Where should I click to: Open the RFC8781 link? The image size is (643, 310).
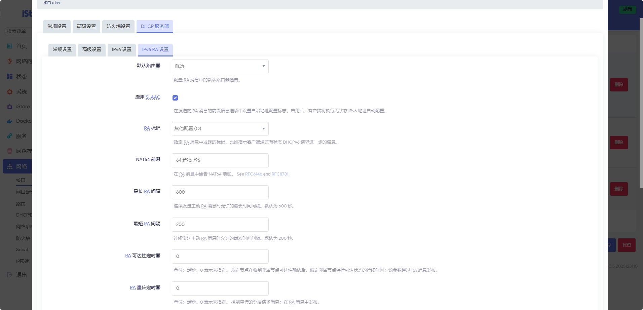[280, 174]
